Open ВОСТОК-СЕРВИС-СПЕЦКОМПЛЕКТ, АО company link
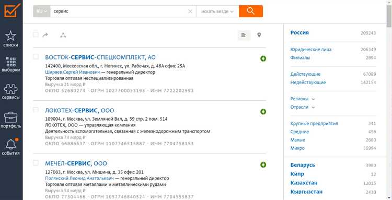The width and height of the screenshot is (392, 200). point(100,57)
